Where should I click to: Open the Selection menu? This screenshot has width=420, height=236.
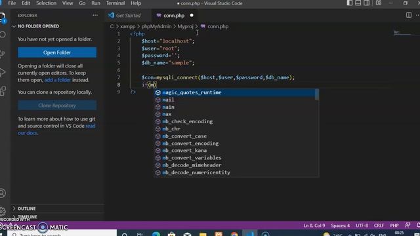47,3
